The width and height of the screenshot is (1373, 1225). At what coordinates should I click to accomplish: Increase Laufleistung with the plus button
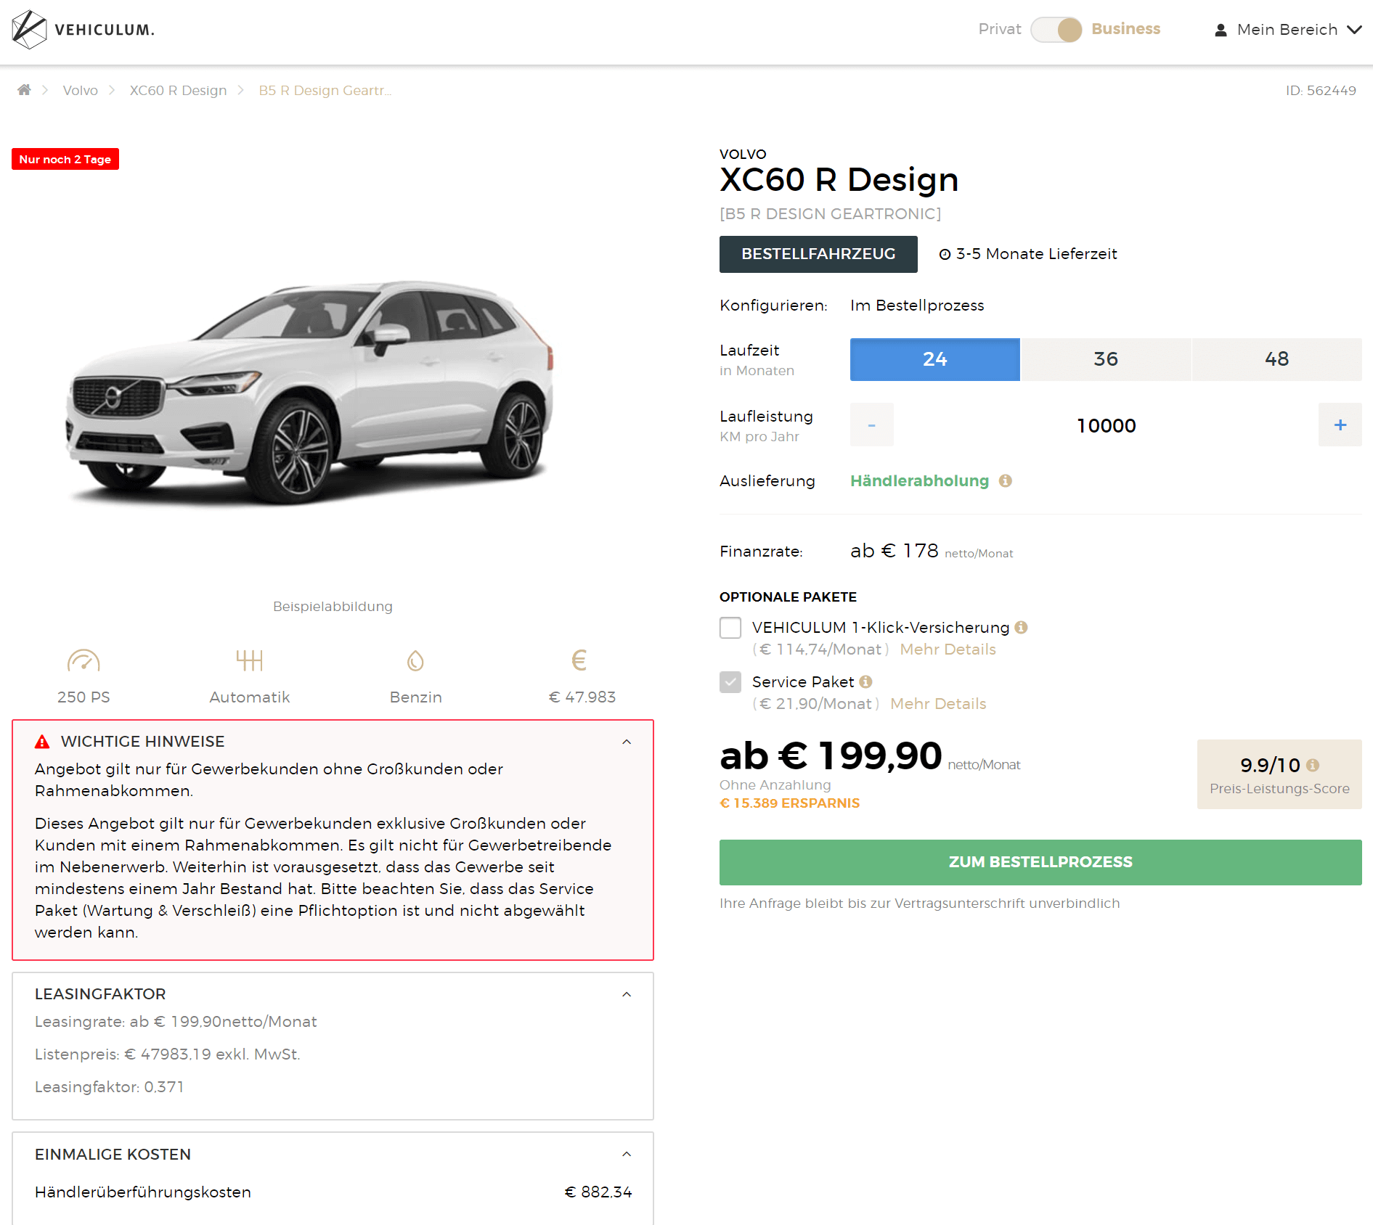click(x=1340, y=425)
